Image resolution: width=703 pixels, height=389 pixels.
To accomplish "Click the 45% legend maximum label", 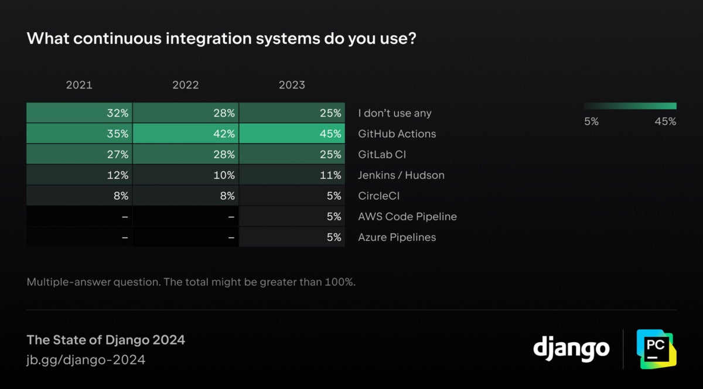I will [x=666, y=122].
